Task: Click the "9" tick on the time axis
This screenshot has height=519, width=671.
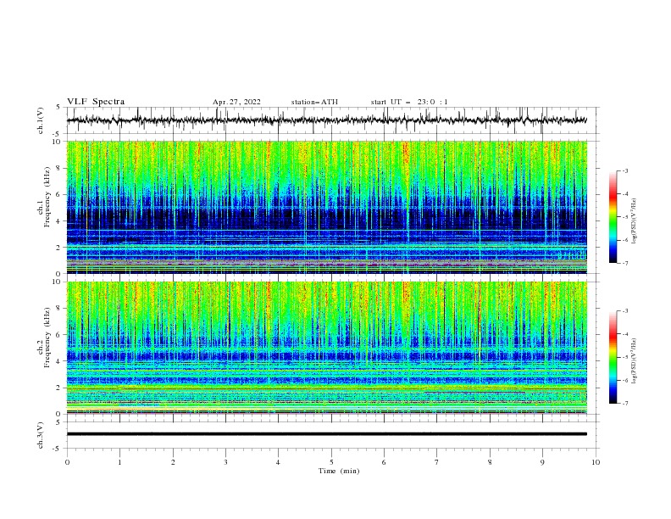Action: tap(542, 462)
